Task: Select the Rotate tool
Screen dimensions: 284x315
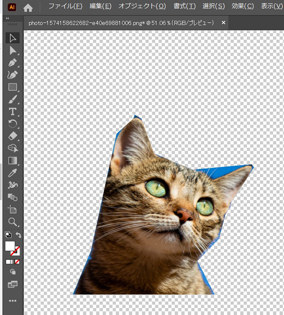Action: click(x=13, y=123)
